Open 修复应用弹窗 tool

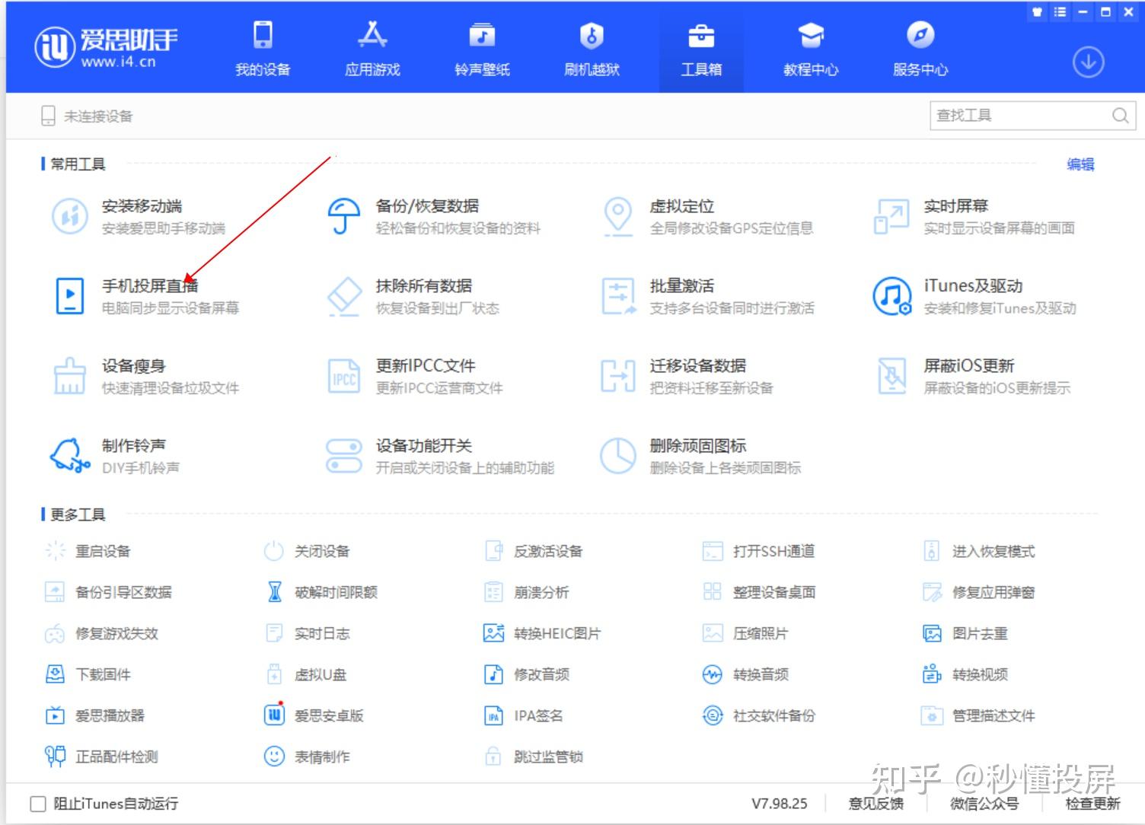click(x=978, y=592)
